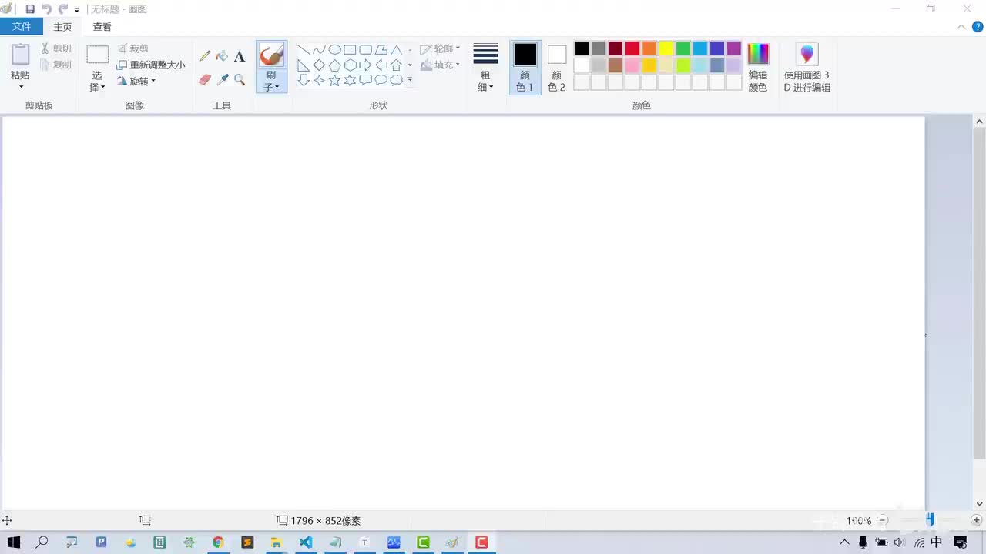Open the customize quick access toolbar dropdown

tap(77, 10)
